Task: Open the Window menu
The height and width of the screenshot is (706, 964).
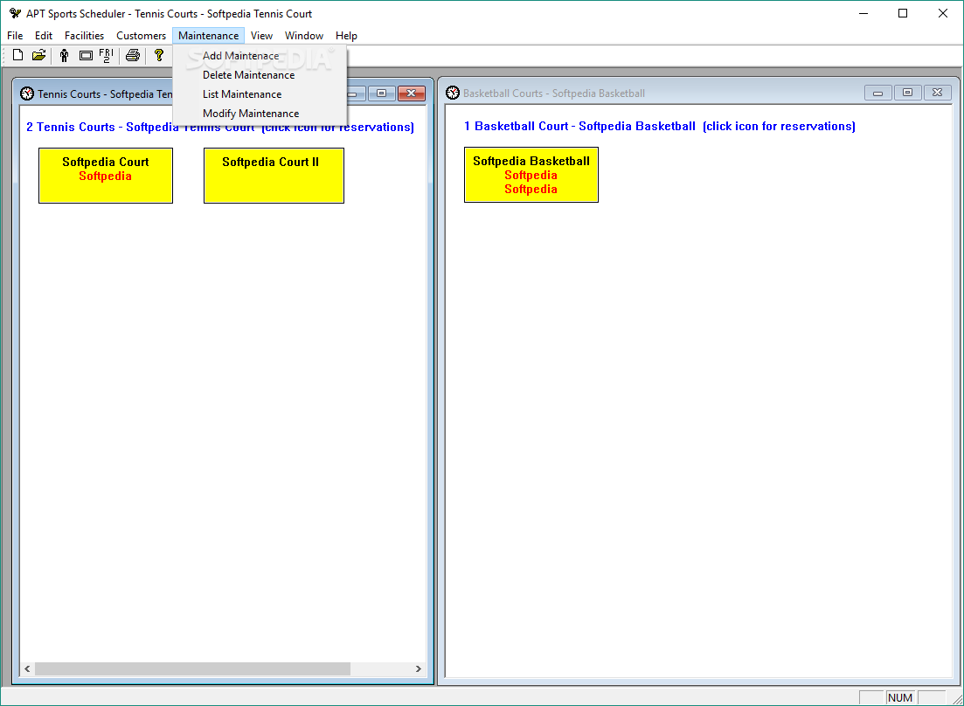Action: (x=304, y=36)
